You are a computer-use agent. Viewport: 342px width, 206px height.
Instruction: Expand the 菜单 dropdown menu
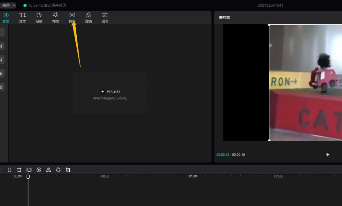click(8, 5)
